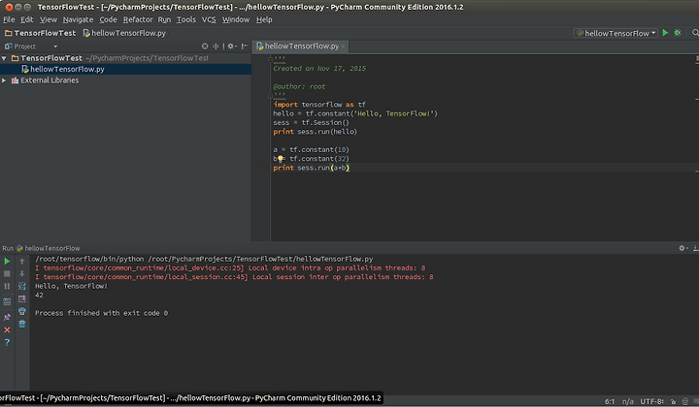Open the Code menu
The width and height of the screenshot is (699, 407).
(x=108, y=19)
